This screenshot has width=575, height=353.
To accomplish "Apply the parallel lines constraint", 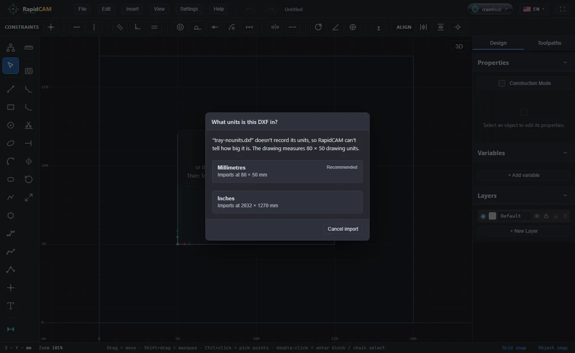I will click(x=120, y=27).
